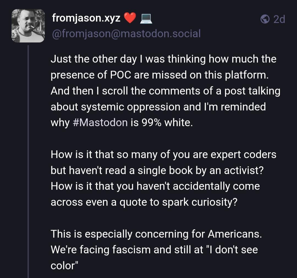Click the line ending 'are expert coders'
This screenshot has height=278, width=297.
[163, 154]
